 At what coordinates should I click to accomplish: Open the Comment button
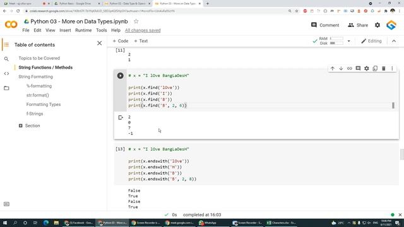point(325,25)
